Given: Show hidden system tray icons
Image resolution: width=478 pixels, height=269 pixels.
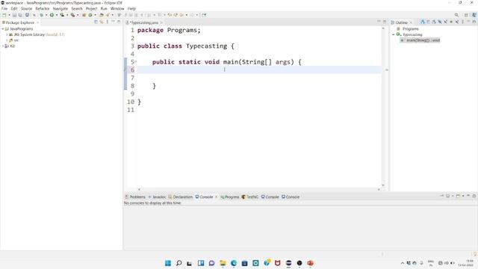Looking at the screenshot, I should (403, 263).
